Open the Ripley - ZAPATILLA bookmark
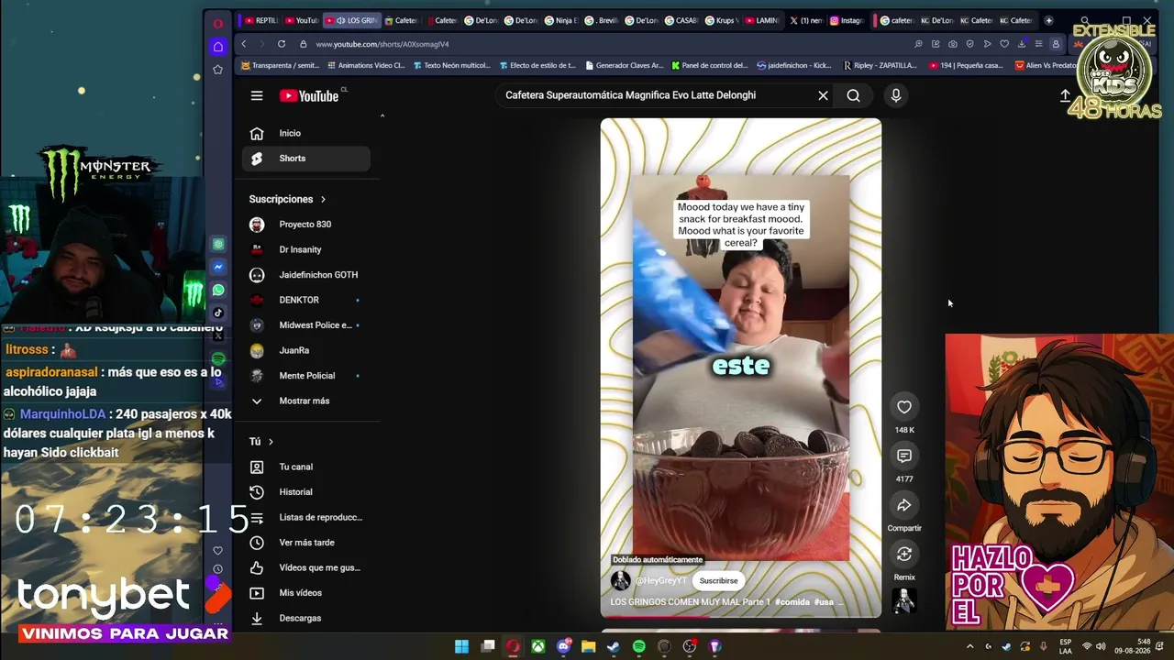Image resolution: width=1174 pixels, height=660 pixels. tap(880, 66)
